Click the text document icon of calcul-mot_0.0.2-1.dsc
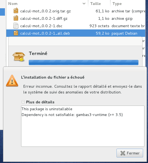 (x=16, y=26)
